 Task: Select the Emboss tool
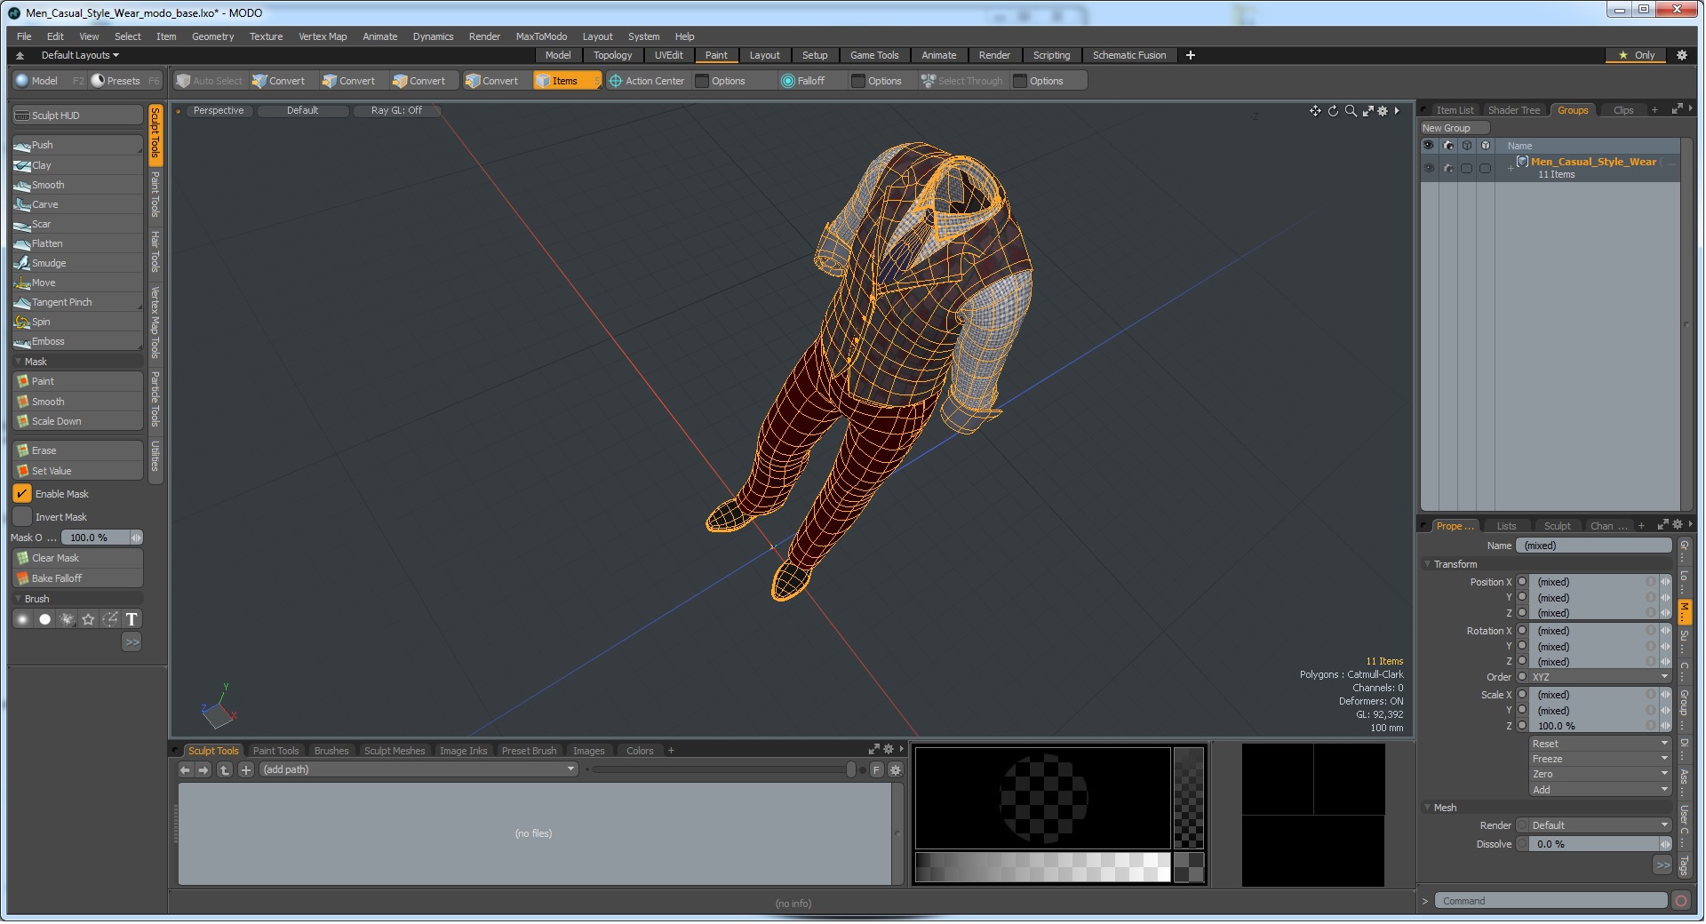pos(77,341)
